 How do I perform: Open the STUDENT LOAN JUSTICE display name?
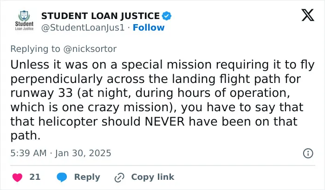point(101,16)
